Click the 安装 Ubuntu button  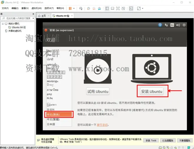coord(152,91)
